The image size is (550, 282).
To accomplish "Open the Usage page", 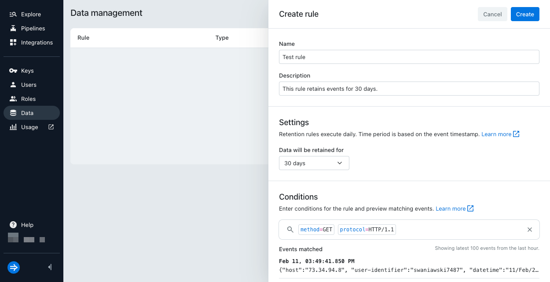I will pyautogui.click(x=28, y=127).
